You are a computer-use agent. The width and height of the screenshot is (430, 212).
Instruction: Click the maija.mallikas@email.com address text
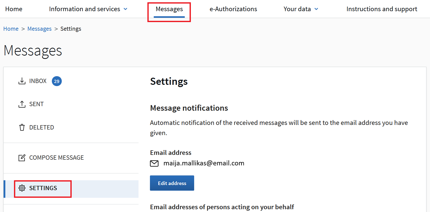pos(204,163)
